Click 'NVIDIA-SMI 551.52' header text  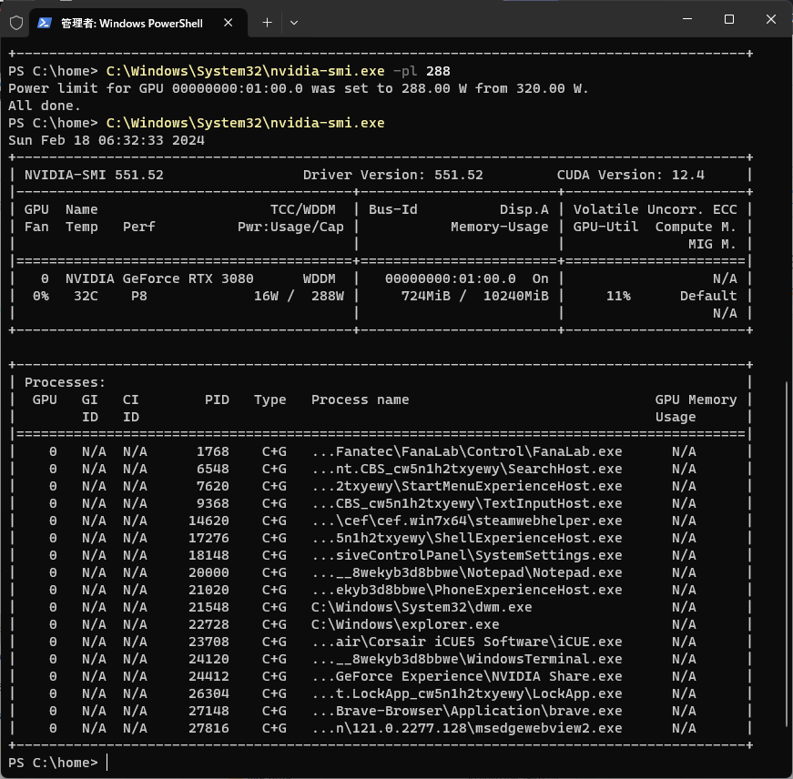(94, 175)
